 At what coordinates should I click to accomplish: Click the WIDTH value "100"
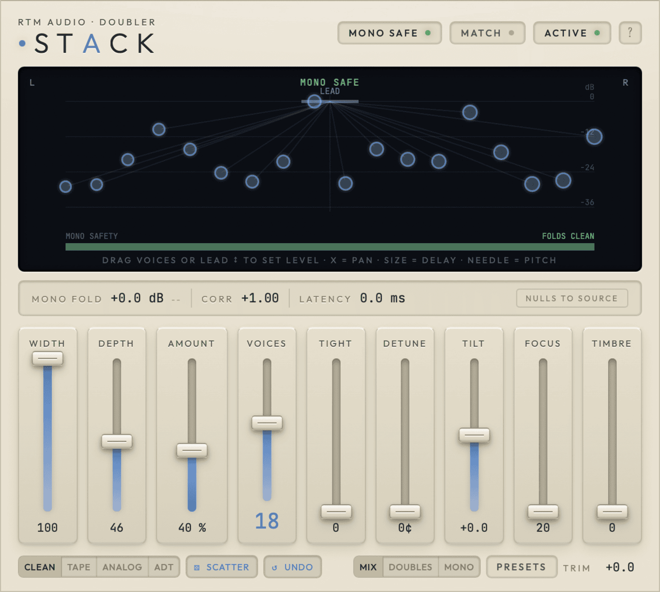[x=48, y=528]
